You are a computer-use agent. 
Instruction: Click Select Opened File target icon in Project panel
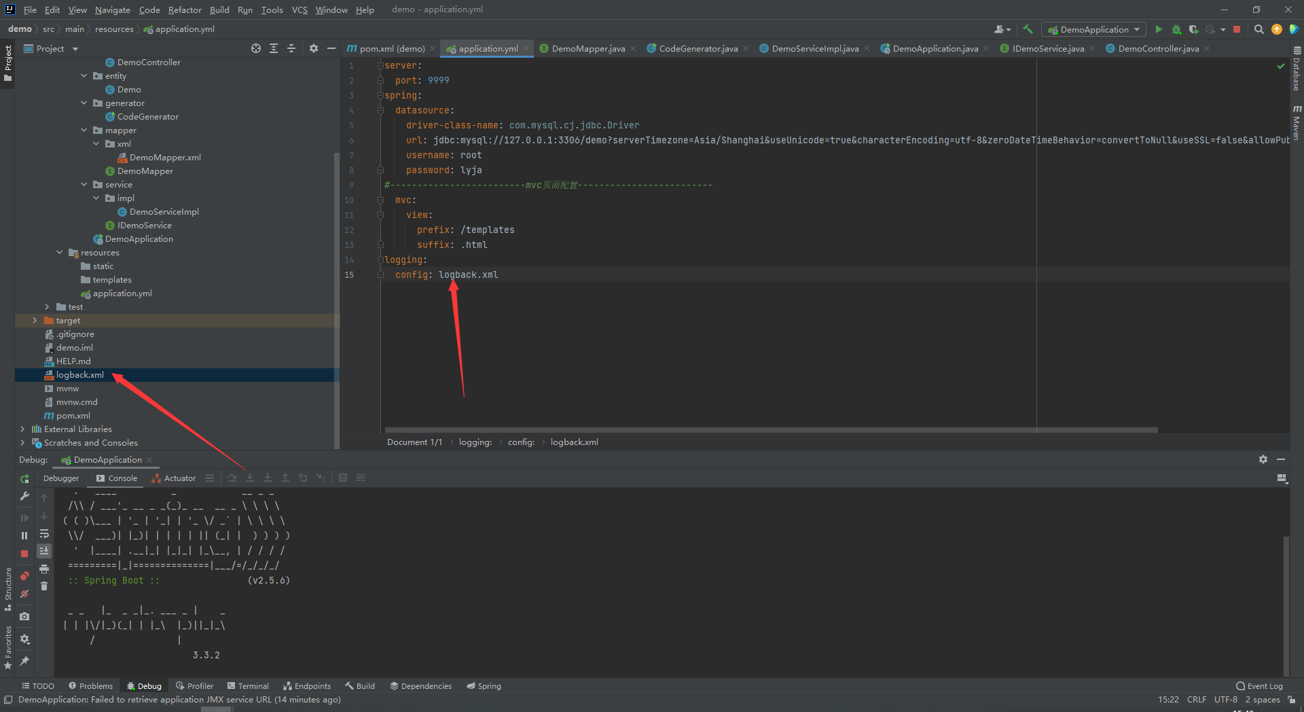coord(255,48)
